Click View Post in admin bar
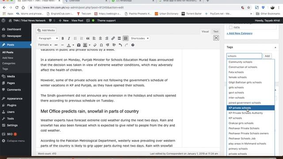The height and width of the screenshot is (159, 283). coord(77,21)
